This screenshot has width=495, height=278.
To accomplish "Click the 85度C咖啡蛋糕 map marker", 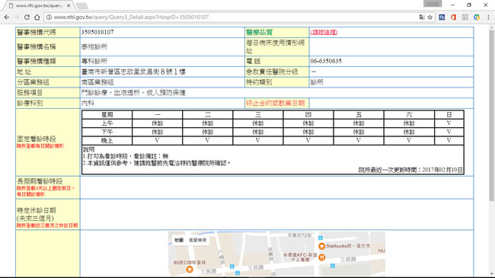I will pyautogui.click(x=190, y=269).
